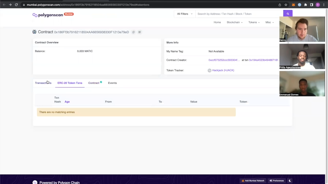Open the Extensions puzzle icon
Screen dimensions: 328x184
click(x=305, y=5)
